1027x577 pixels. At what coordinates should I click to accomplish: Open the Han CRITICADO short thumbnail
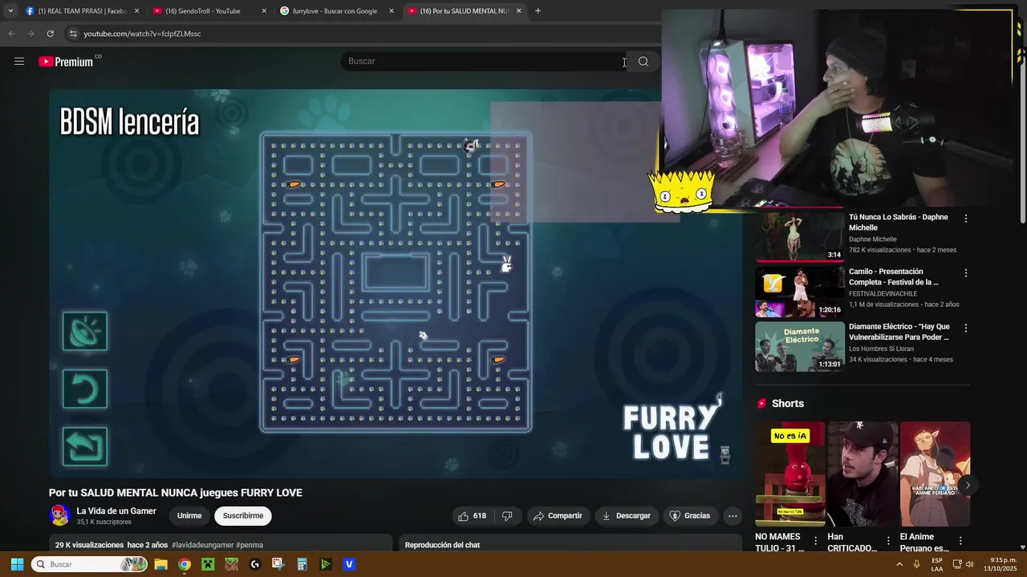click(863, 474)
